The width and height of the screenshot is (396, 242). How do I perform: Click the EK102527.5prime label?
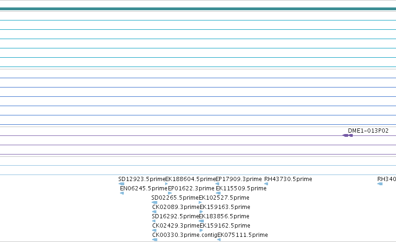(224, 198)
